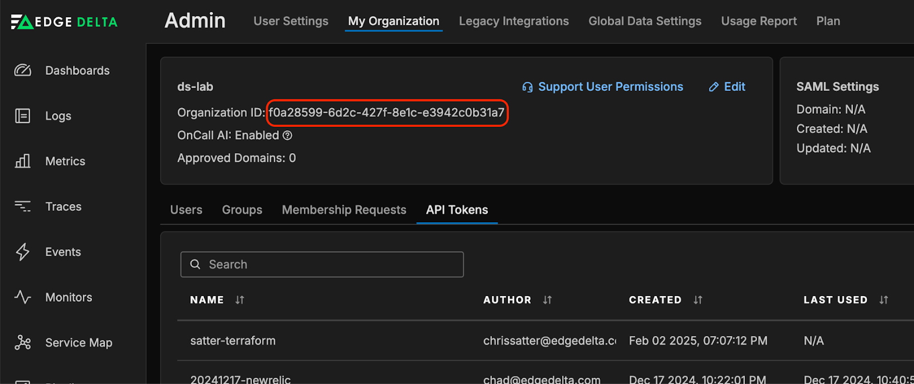Focus the API tokens Search field
914x384 pixels.
322,265
